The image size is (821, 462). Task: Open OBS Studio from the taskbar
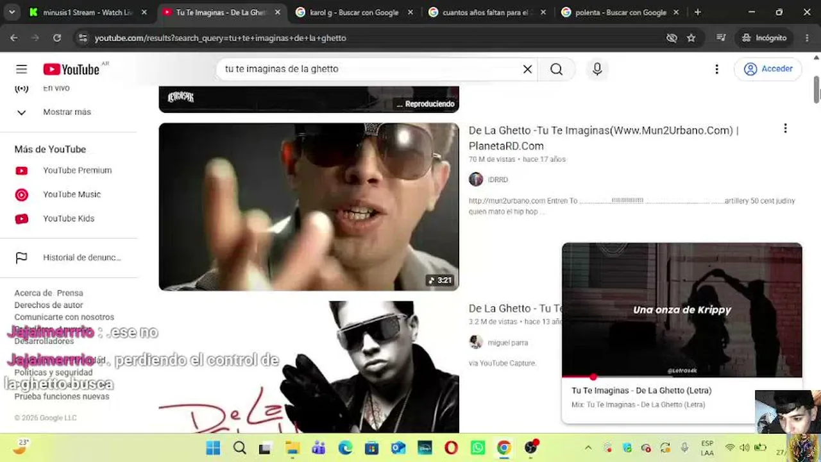(x=530, y=448)
